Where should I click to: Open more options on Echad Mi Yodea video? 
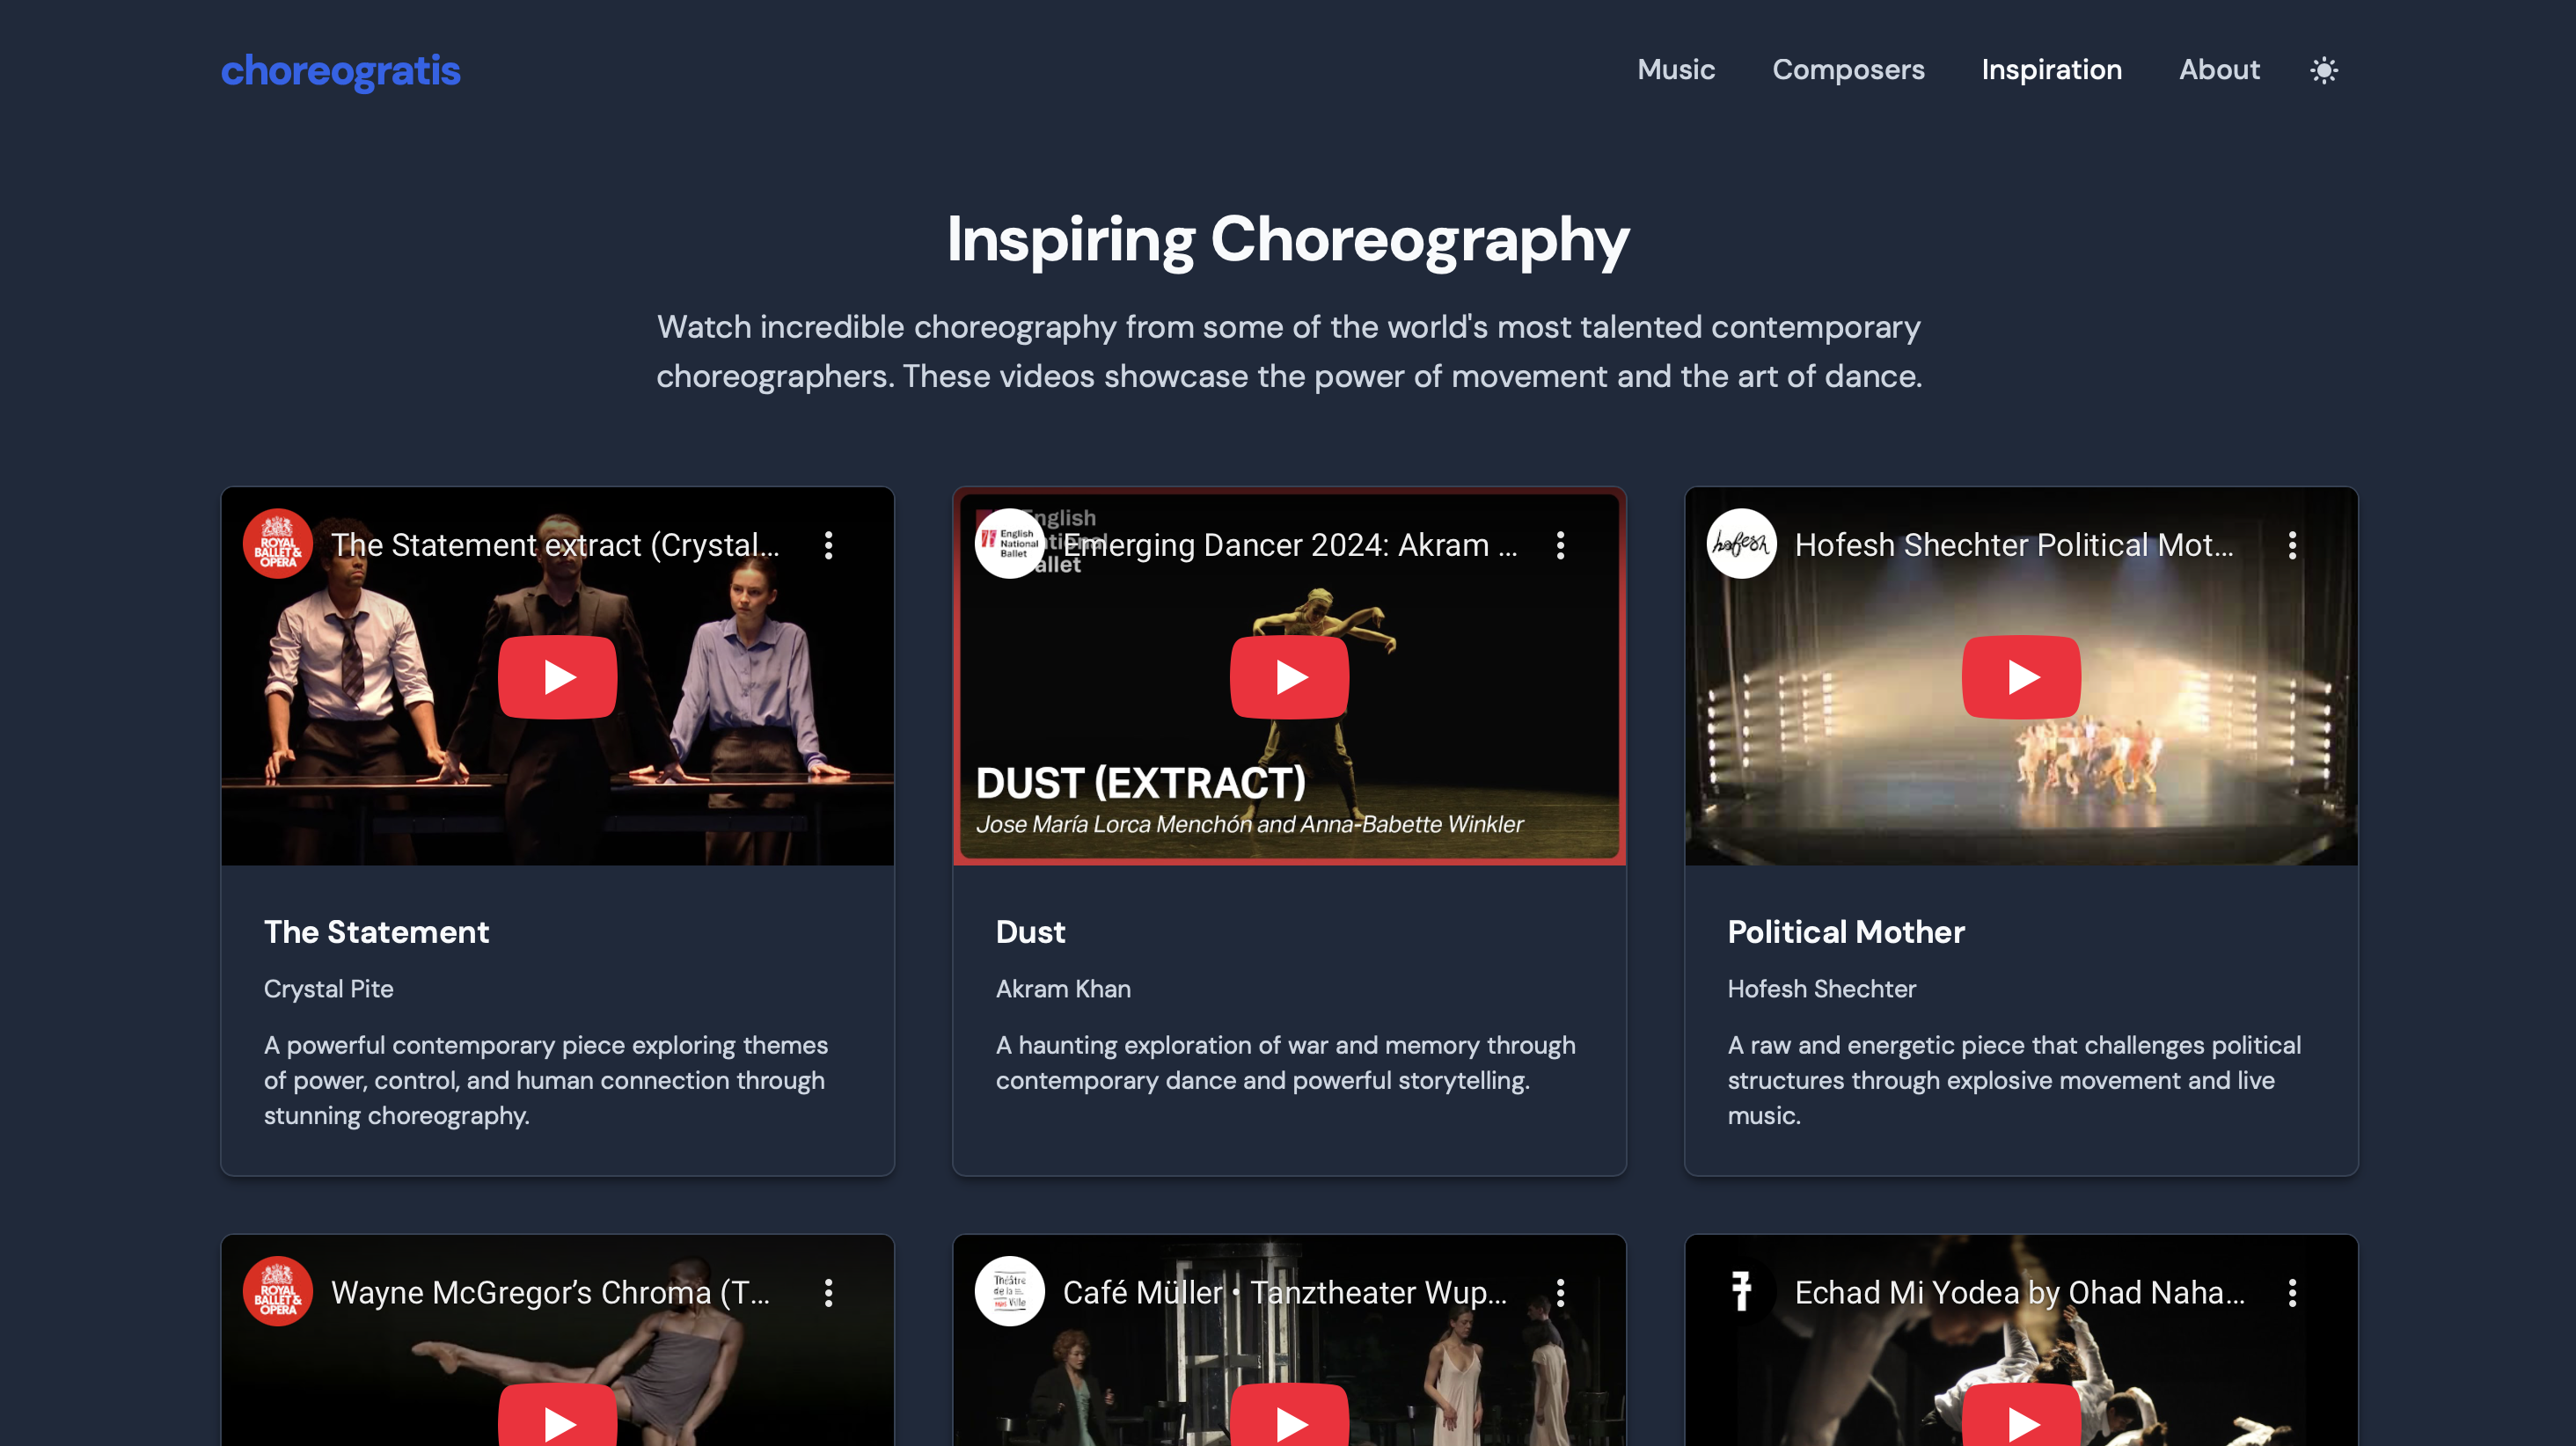2292,1292
